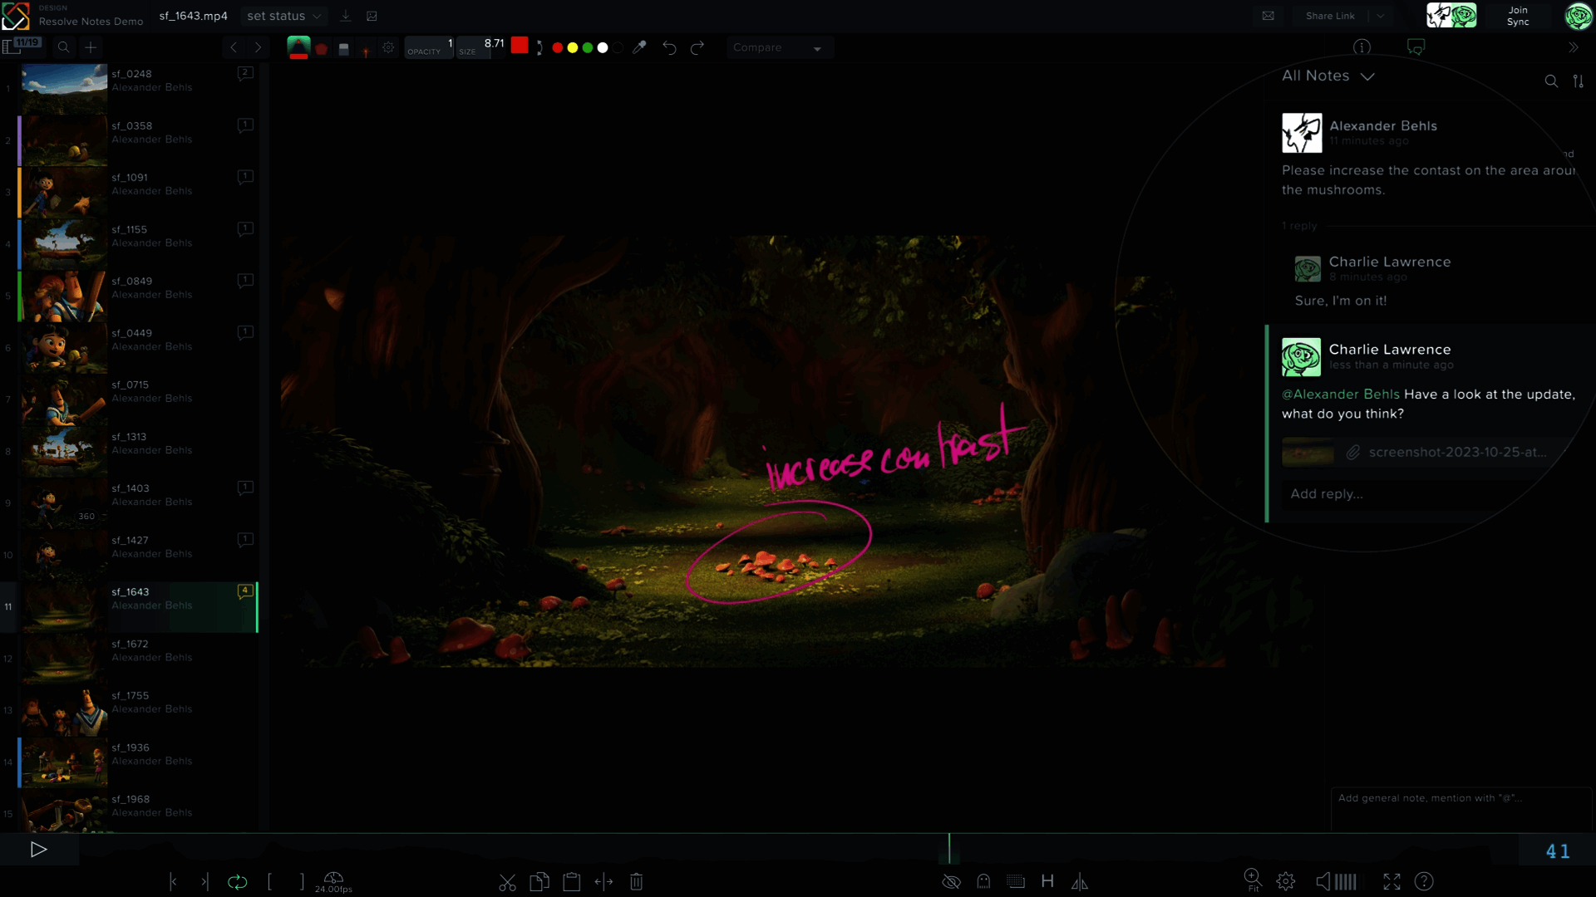Toggle loop playback on or off
Viewport: 1596px width, 897px height.
[237, 882]
